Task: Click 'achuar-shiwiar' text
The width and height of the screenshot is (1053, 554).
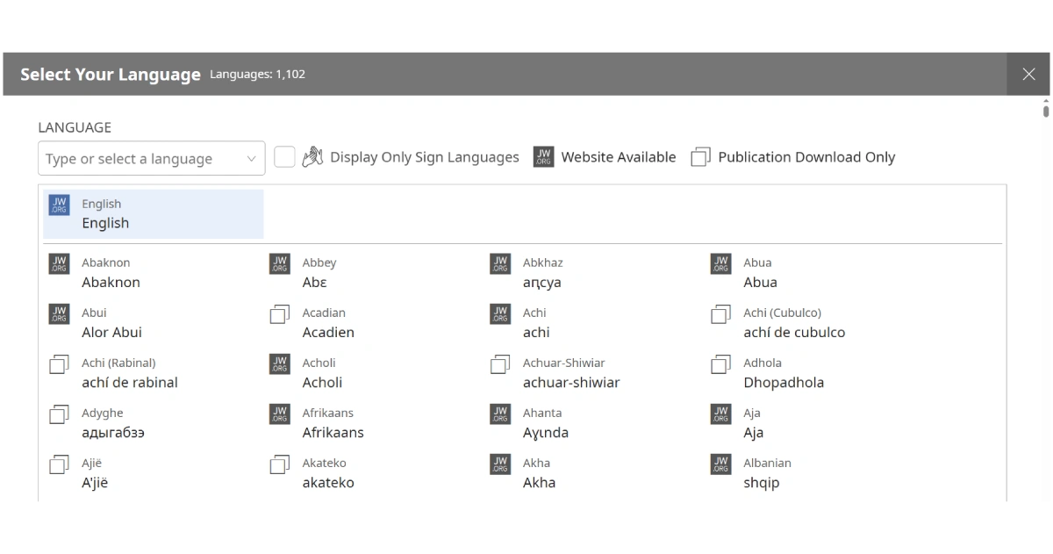Action: pyautogui.click(x=571, y=383)
